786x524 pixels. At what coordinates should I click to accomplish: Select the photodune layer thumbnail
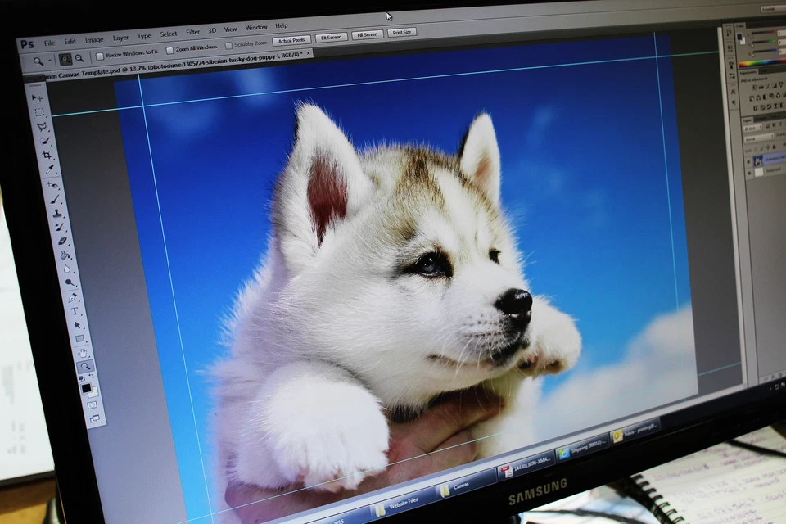point(758,160)
